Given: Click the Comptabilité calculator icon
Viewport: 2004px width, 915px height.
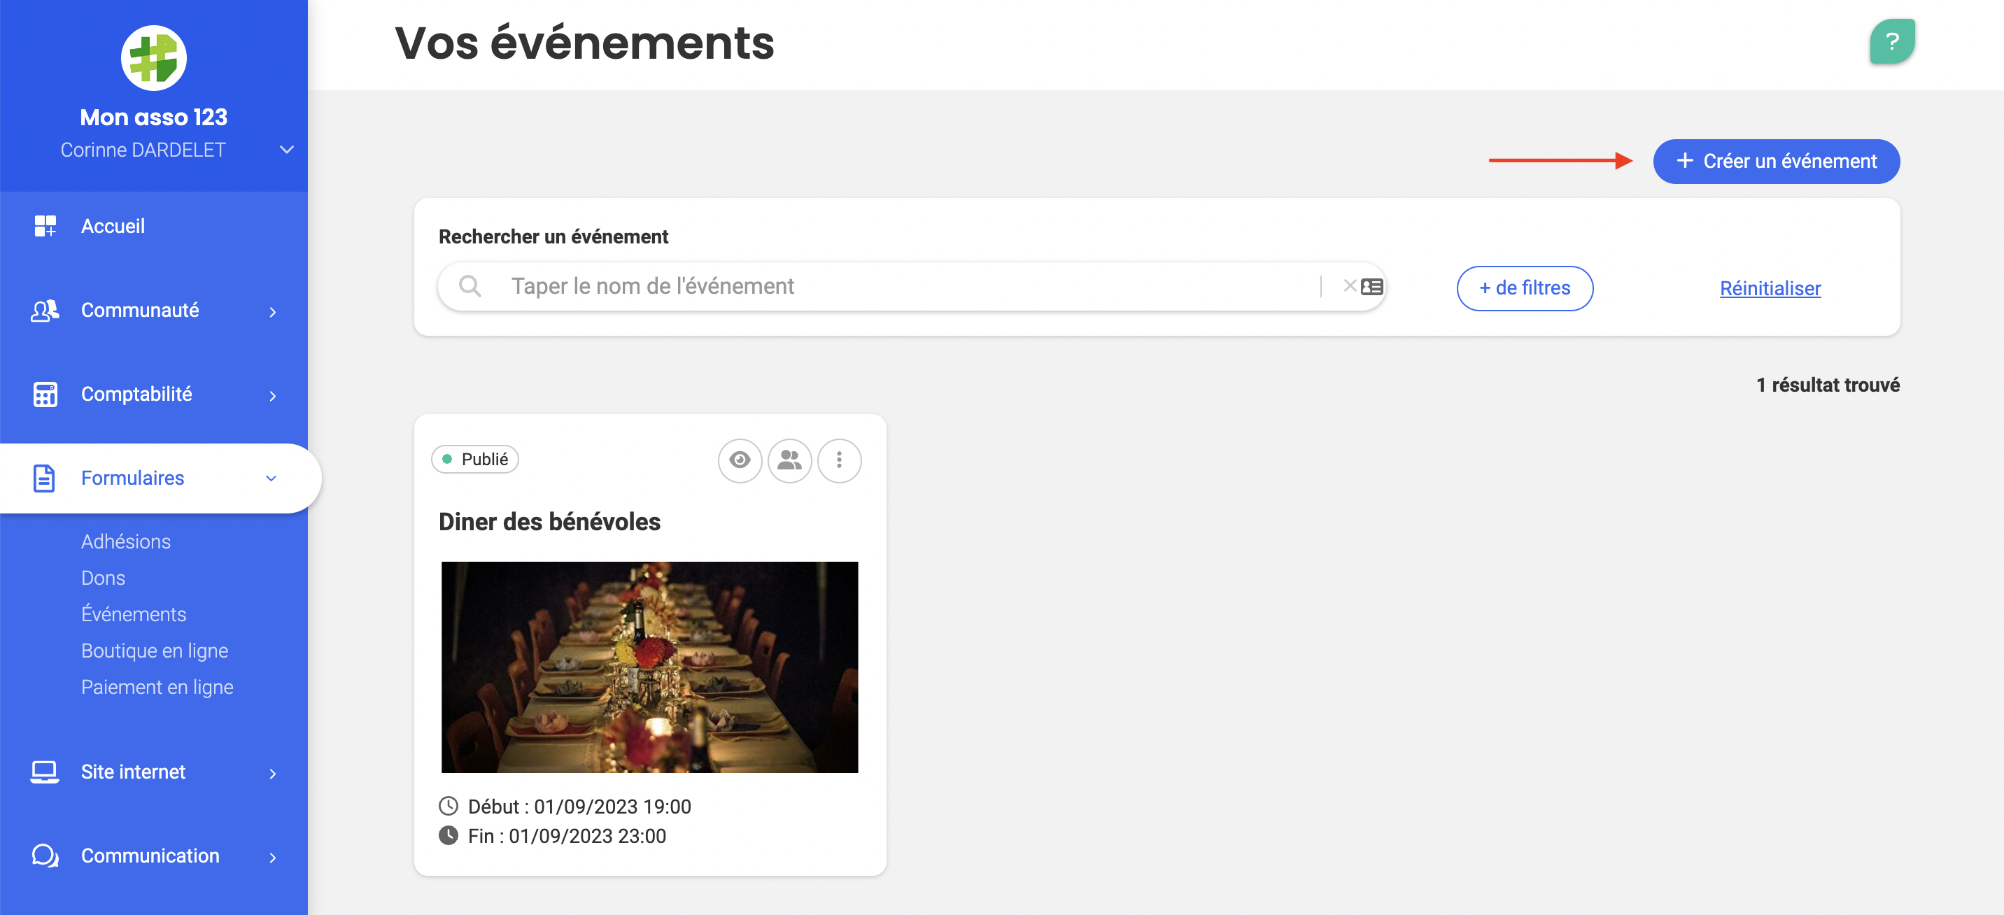Looking at the screenshot, I should tap(45, 395).
